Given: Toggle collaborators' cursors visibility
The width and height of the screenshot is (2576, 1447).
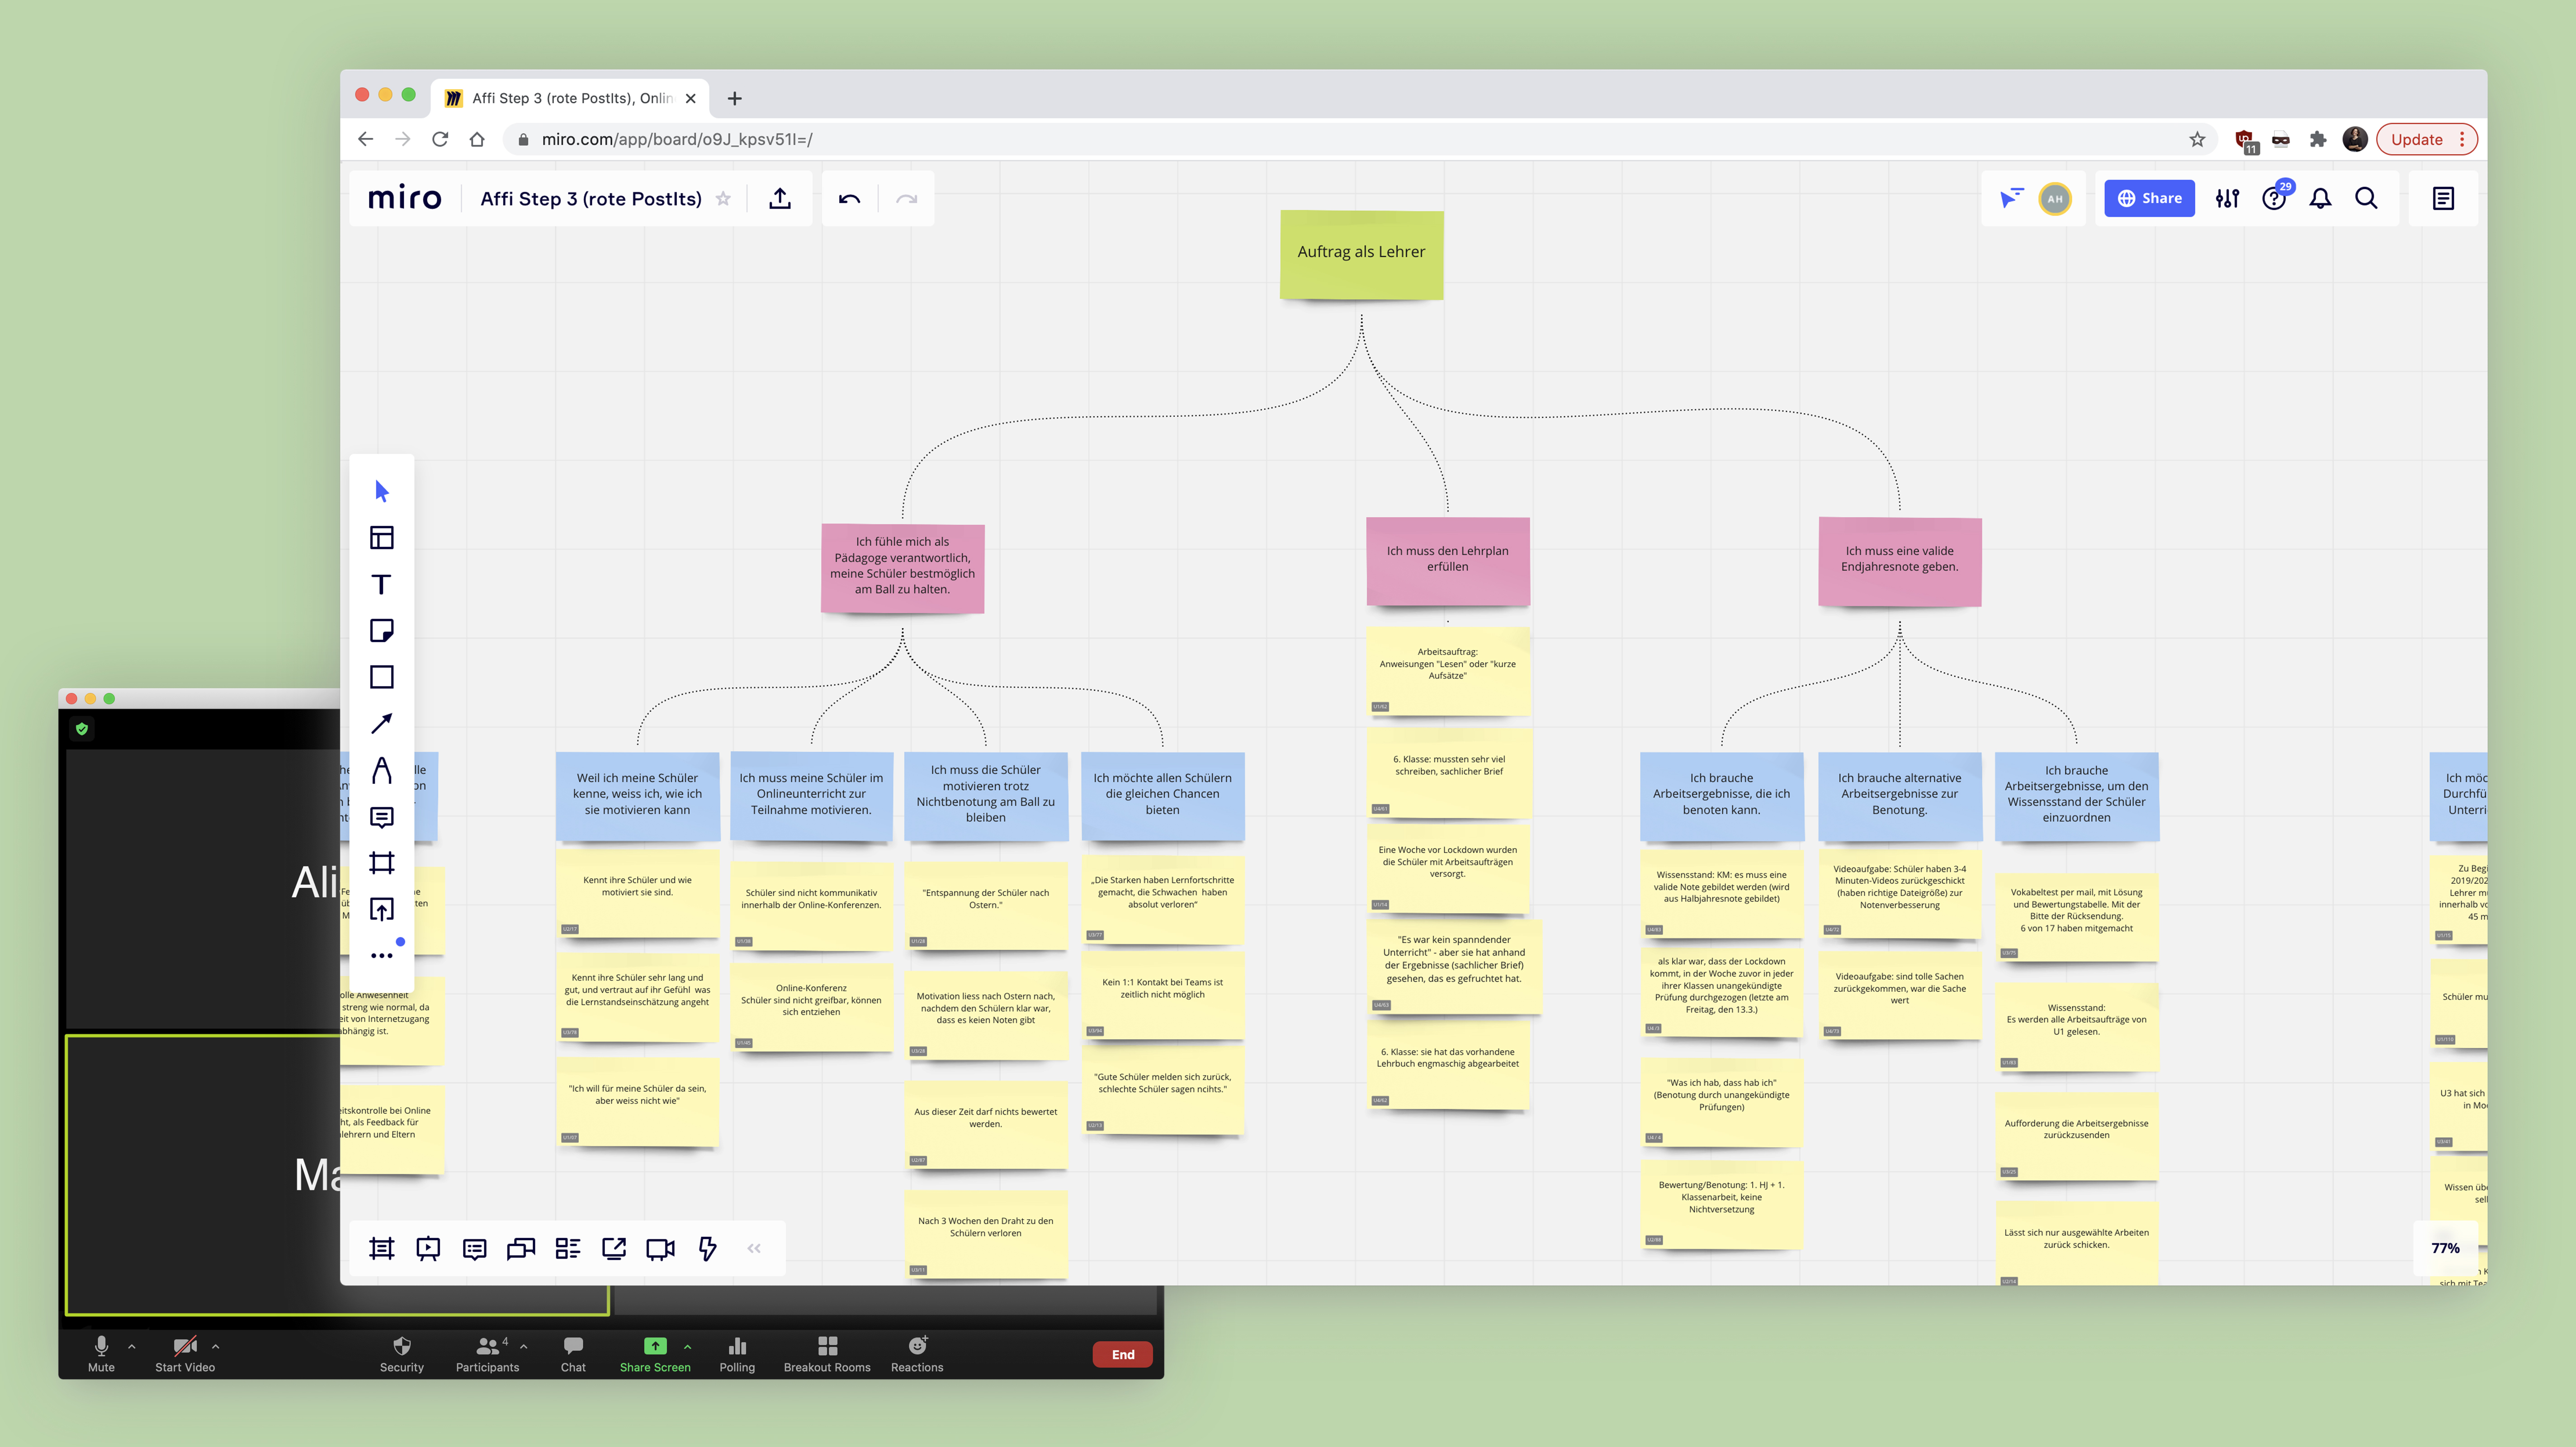Looking at the screenshot, I should click(2011, 198).
